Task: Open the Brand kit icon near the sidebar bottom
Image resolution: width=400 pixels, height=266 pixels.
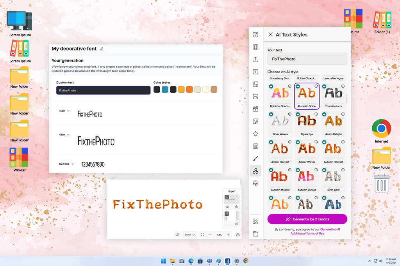Action: pos(255,222)
